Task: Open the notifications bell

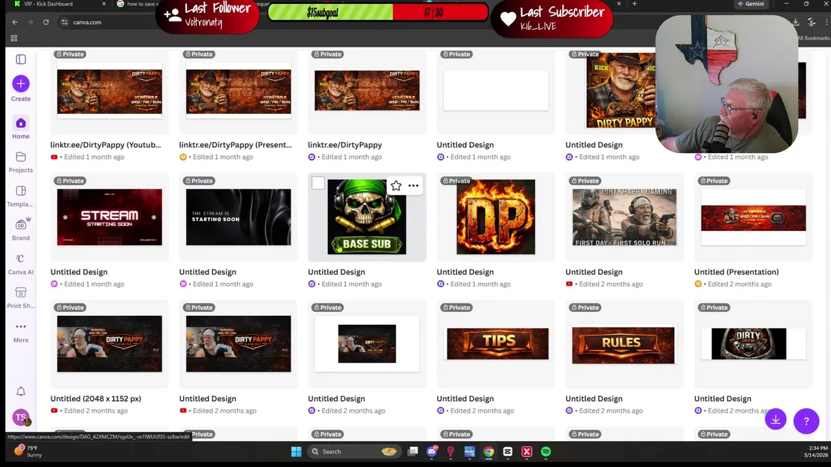Action: click(x=21, y=391)
